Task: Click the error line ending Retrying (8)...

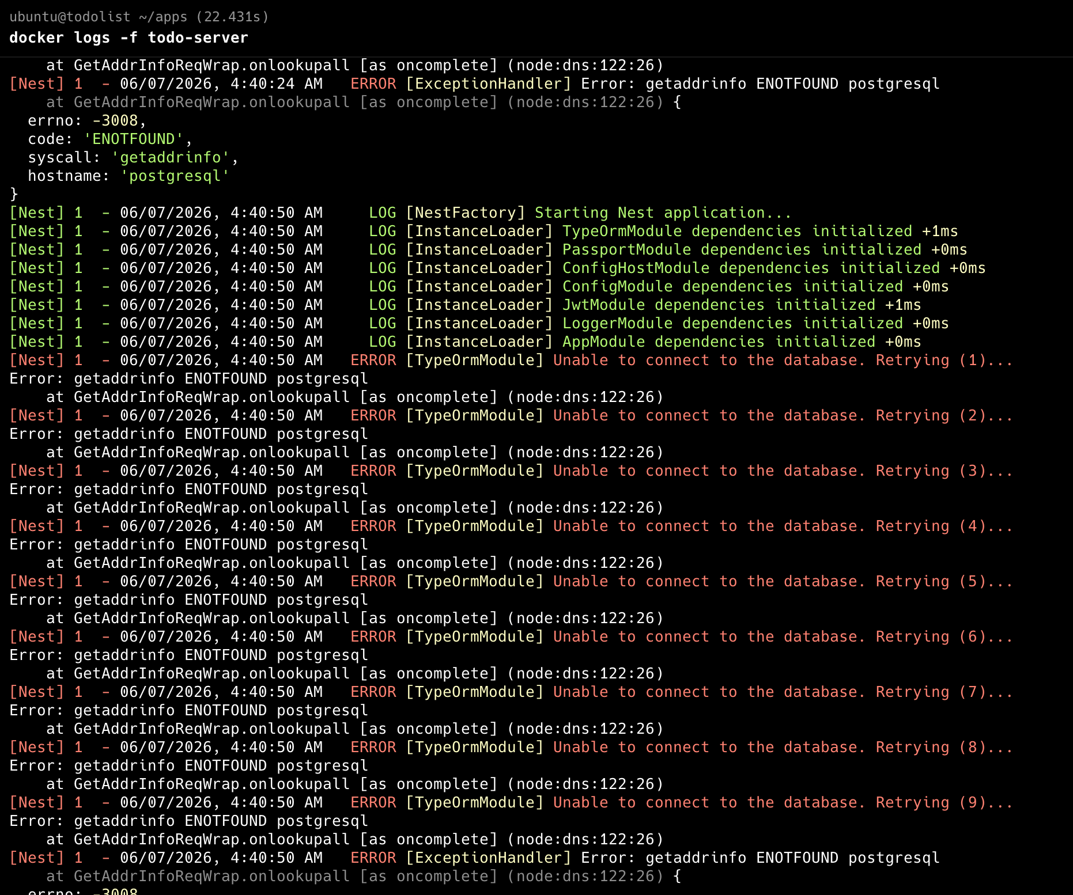Action: tap(512, 747)
